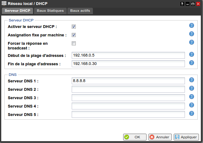This screenshot has width=203, height=143.
Task: Minimize the Réseau local / DHCP window
Action: [187, 4]
